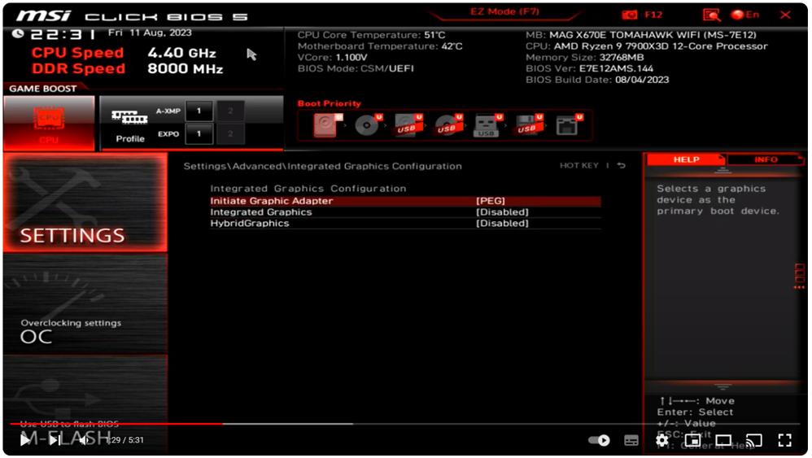Click the system clock time display
Viewport: 812px width, 458px height.
click(x=63, y=35)
